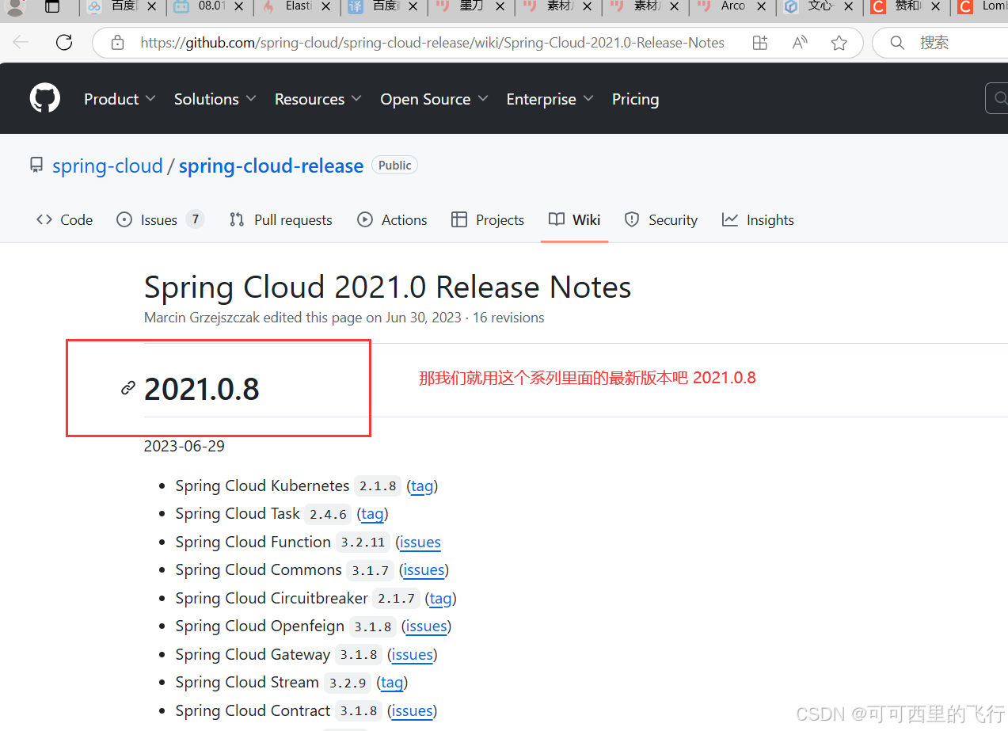Open the Security tab
The image size is (1008, 731).
[x=660, y=220]
